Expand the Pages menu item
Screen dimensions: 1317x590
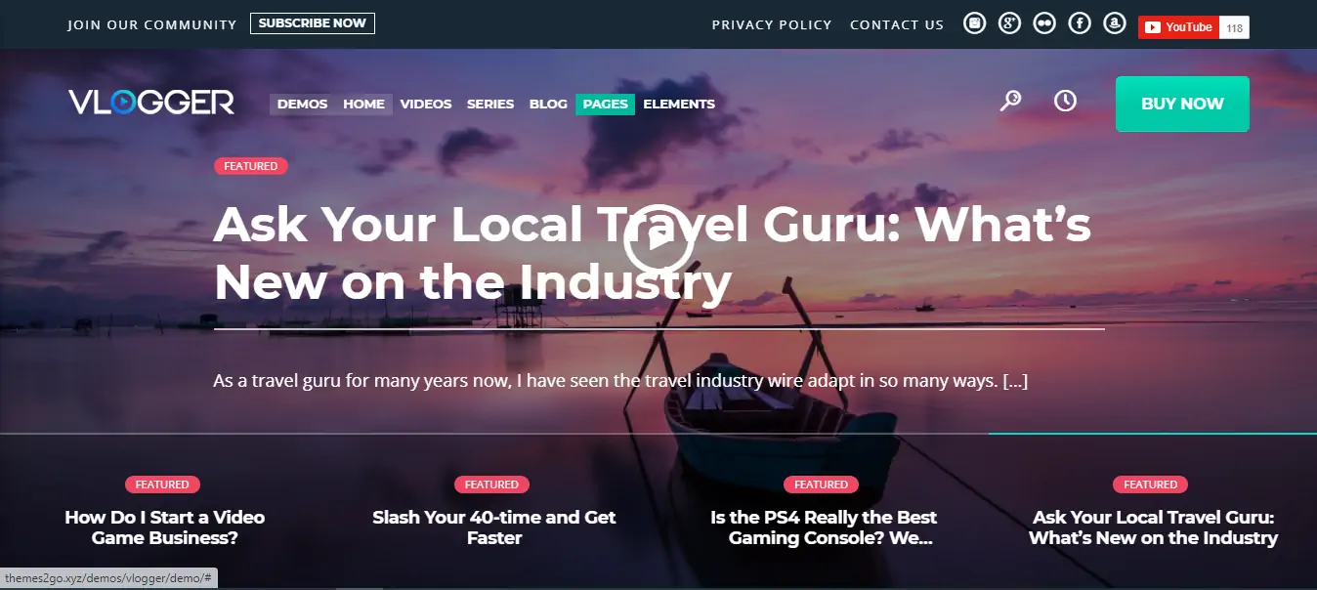[605, 104]
